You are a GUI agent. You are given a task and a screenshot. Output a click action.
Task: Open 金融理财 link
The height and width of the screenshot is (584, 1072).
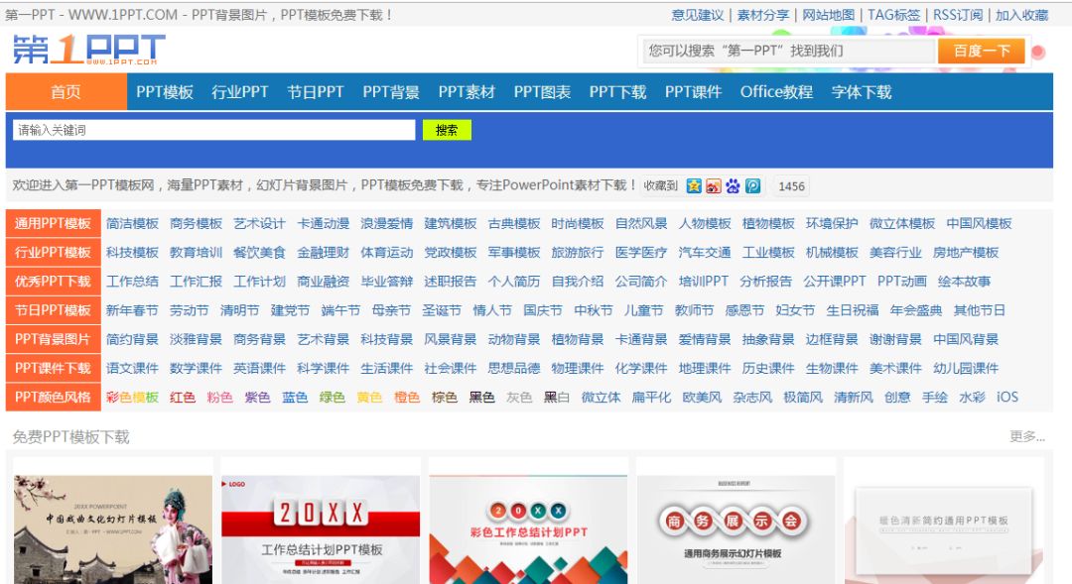point(324,252)
